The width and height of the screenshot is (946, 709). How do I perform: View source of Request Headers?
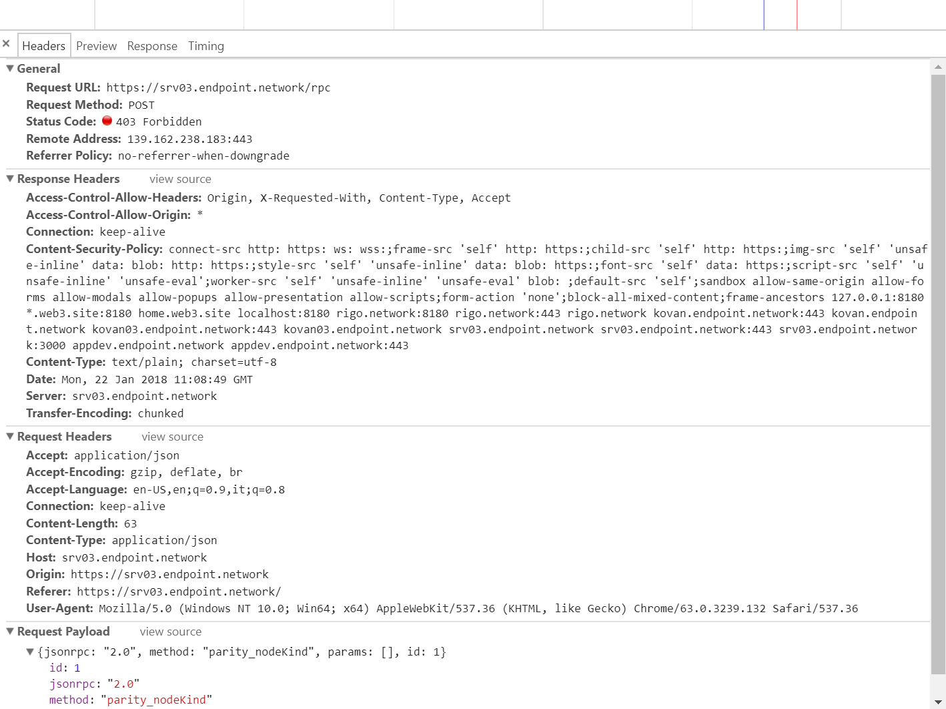pyautogui.click(x=172, y=437)
